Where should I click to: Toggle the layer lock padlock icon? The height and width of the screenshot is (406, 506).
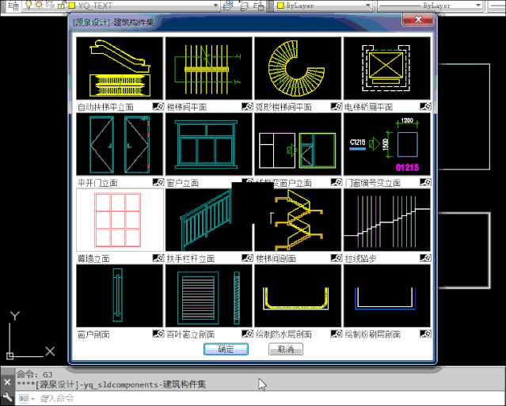pos(61,6)
